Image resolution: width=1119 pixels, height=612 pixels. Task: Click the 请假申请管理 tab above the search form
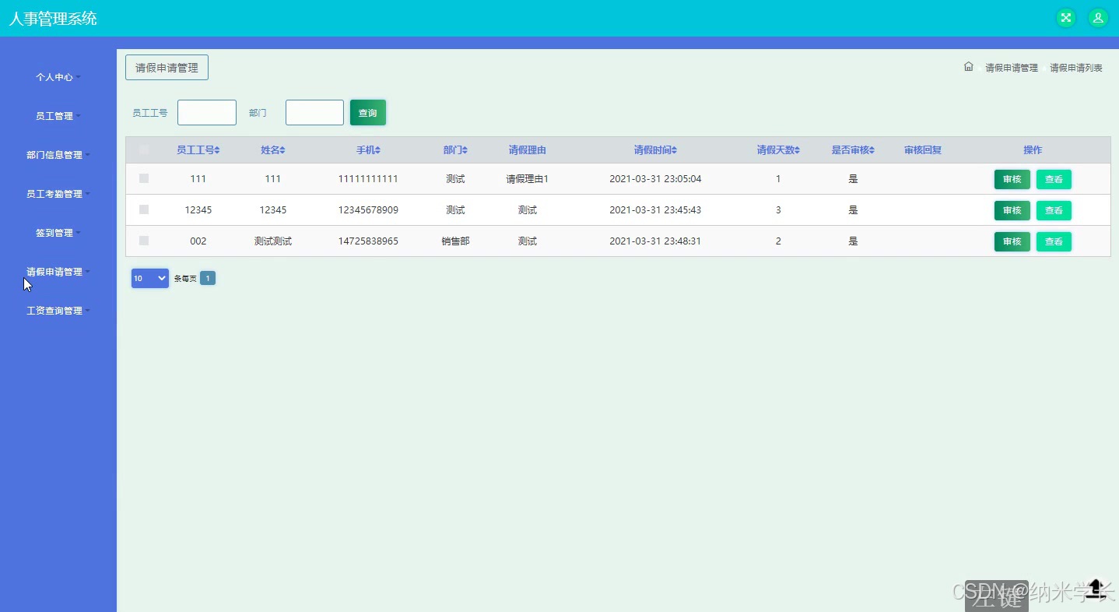pyautogui.click(x=167, y=68)
